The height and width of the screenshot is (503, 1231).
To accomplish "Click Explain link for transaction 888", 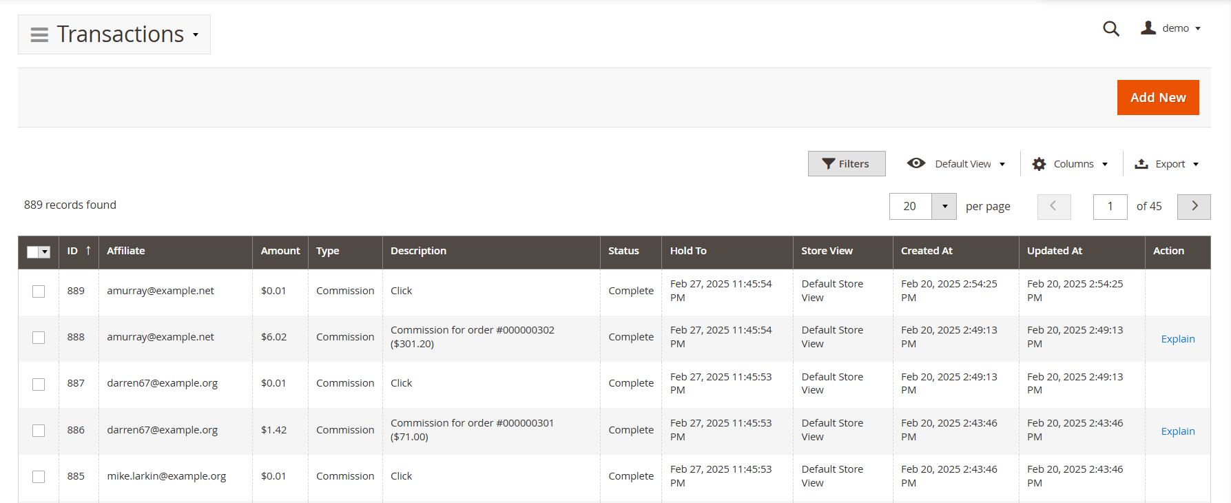I will tap(1177, 339).
